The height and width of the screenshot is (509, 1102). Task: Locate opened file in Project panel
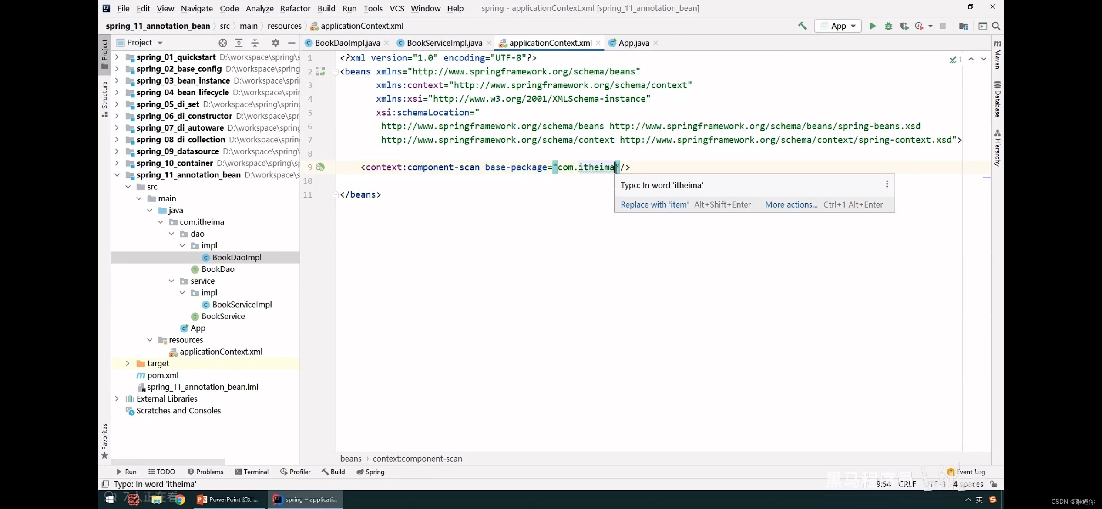[x=223, y=43]
